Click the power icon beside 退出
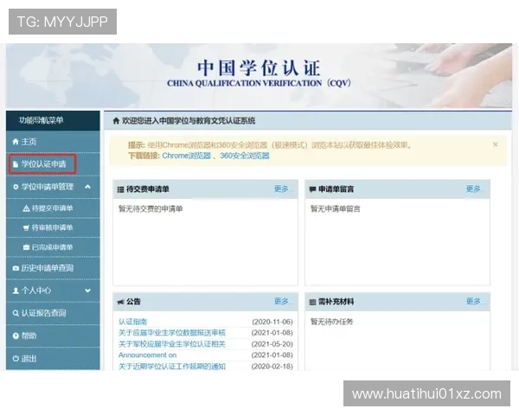This screenshot has height=415, width=519. point(16,359)
